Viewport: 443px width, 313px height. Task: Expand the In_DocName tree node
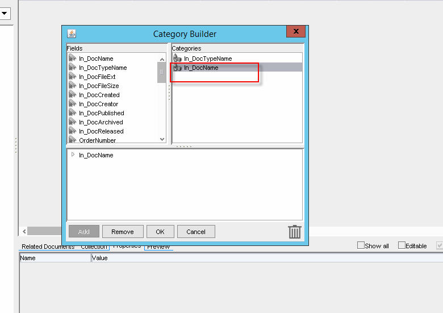click(x=73, y=155)
